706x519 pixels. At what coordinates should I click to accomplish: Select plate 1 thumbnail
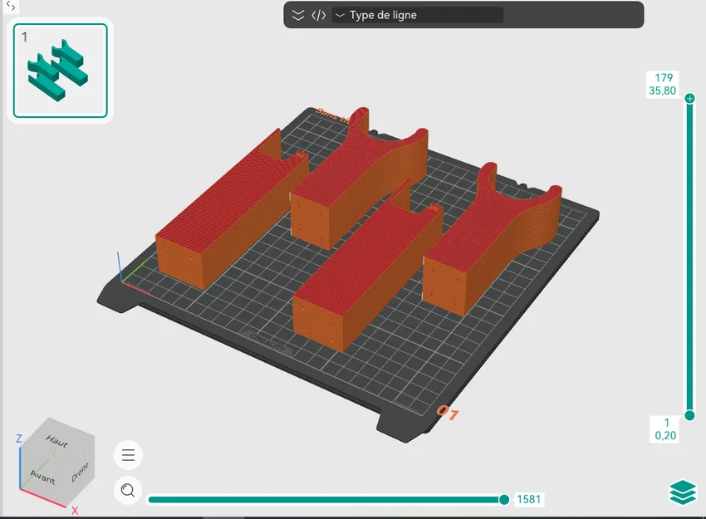61,71
